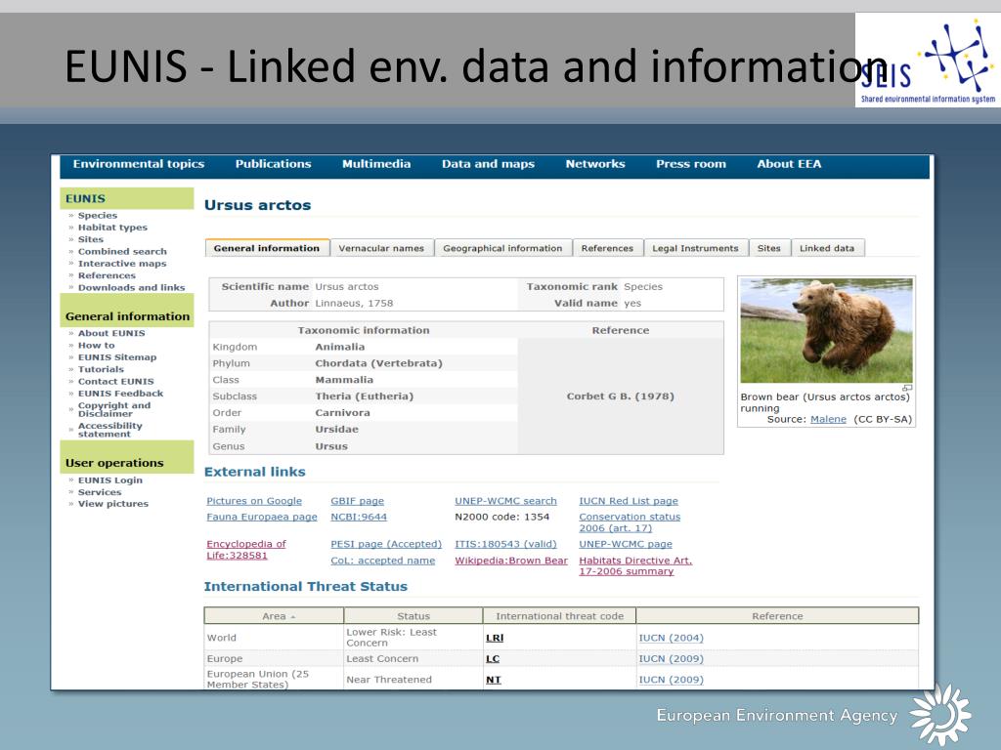Switch to the Vernacular names tab
Viewport: 1001px width, 750px height.
point(381,248)
